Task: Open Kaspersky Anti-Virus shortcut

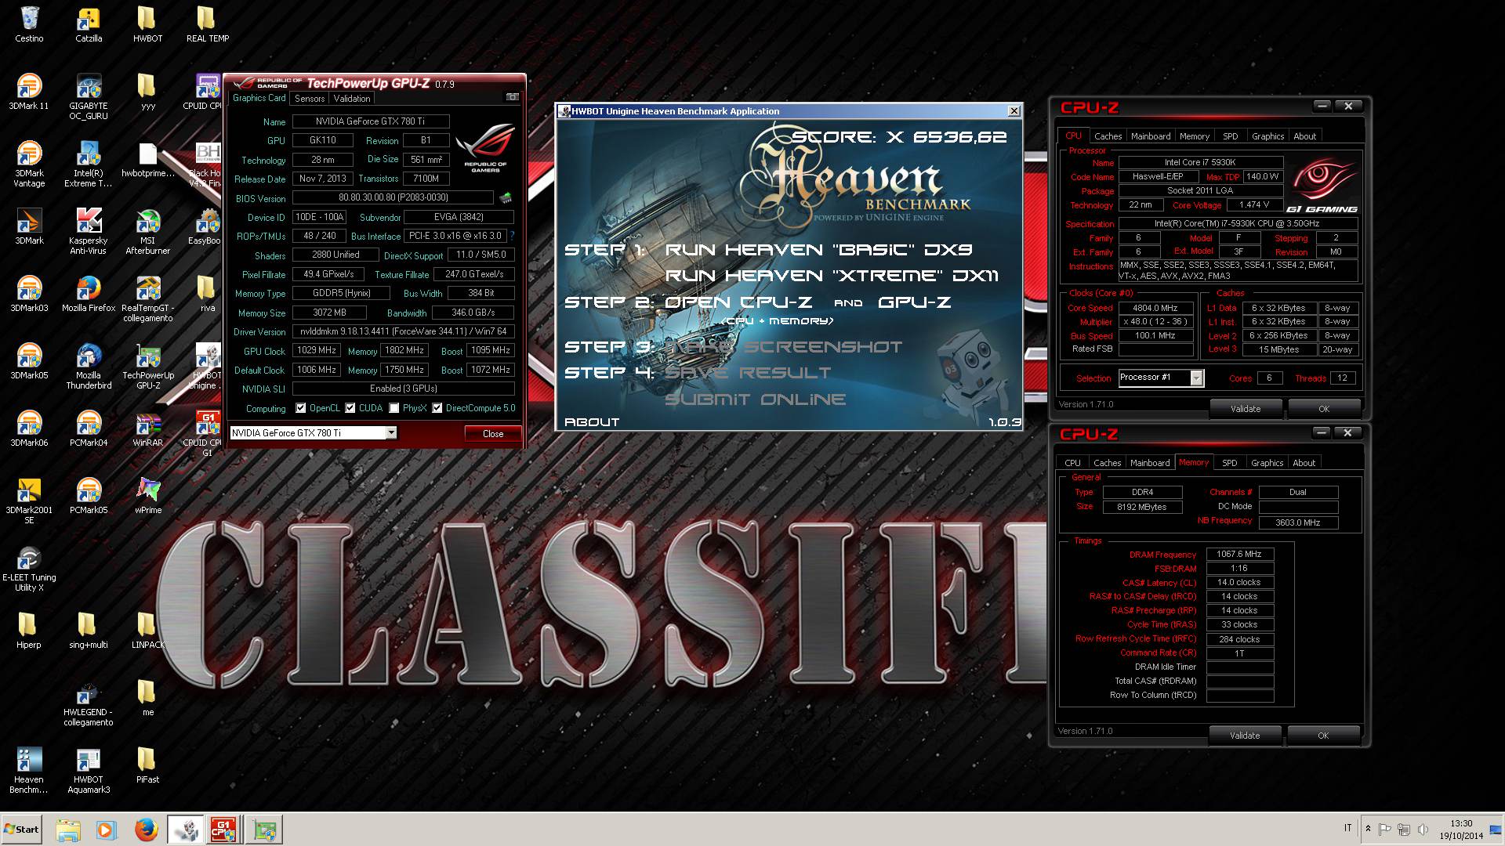Action: click(89, 232)
